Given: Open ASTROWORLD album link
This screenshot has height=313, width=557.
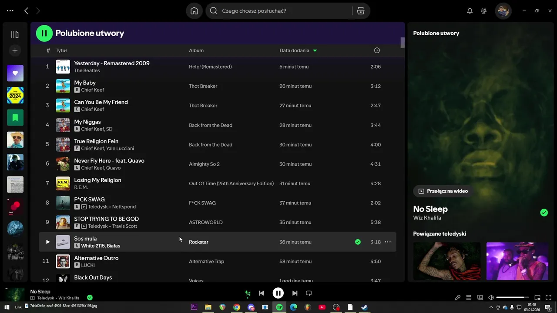Looking at the screenshot, I should click(x=205, y=223).
